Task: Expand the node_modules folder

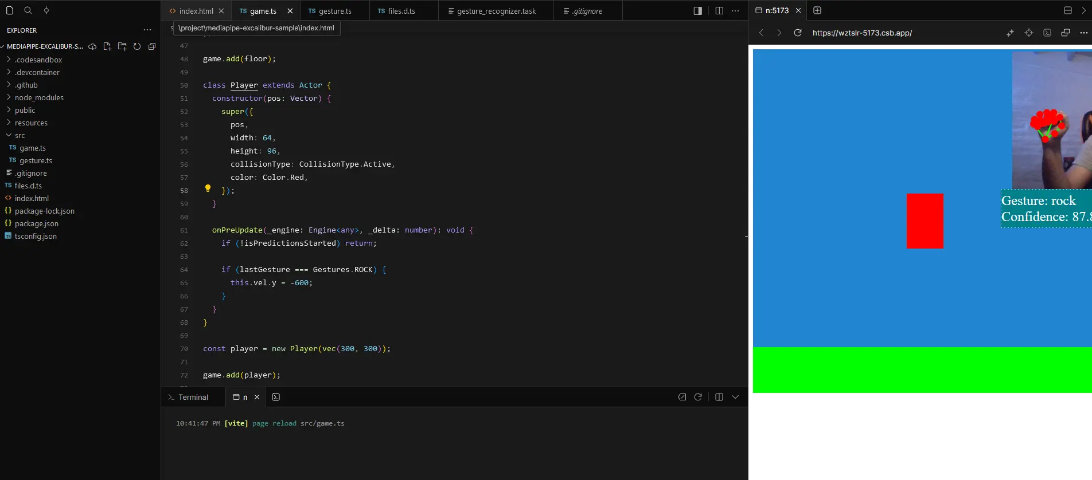Action: click(x=39, y=97)
